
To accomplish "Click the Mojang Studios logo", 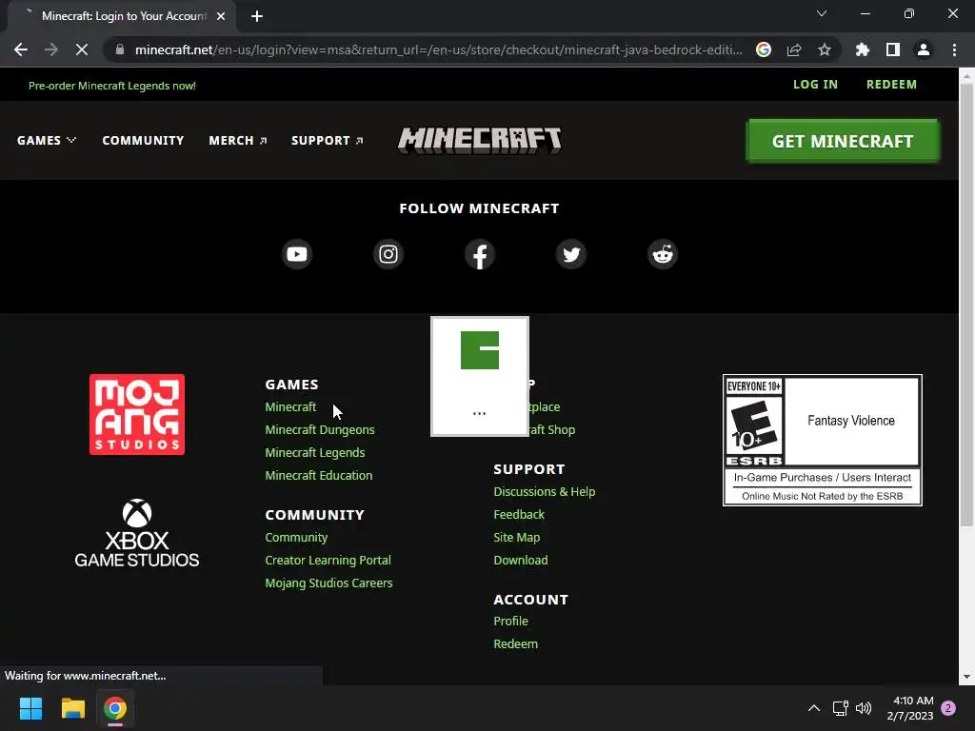I will coord(137,414).
